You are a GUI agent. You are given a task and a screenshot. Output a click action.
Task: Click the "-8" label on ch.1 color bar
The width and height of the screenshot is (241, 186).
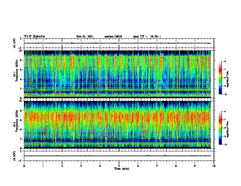pyautogui.click(x=225, y=78)
